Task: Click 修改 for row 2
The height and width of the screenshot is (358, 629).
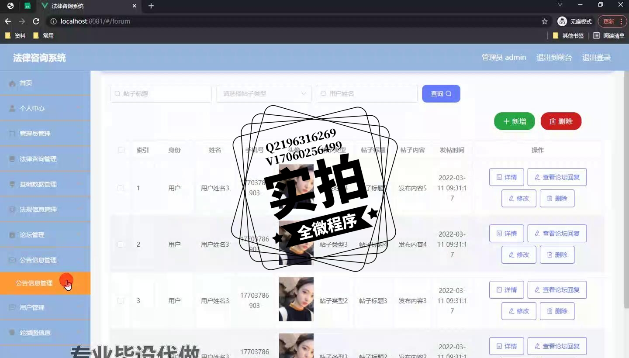Action: point(519,255)
